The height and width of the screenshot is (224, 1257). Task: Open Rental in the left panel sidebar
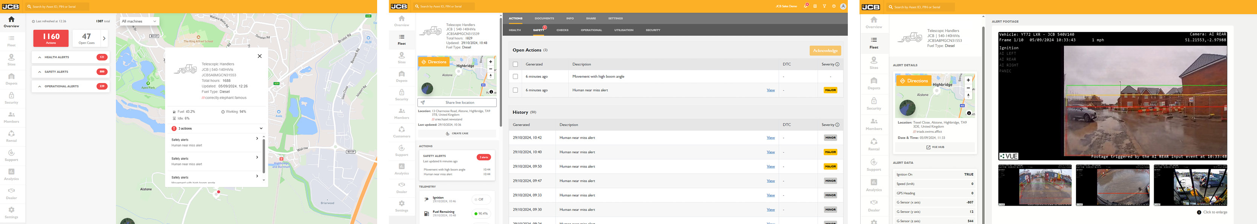pyautogui.click(x=11, y=136)
